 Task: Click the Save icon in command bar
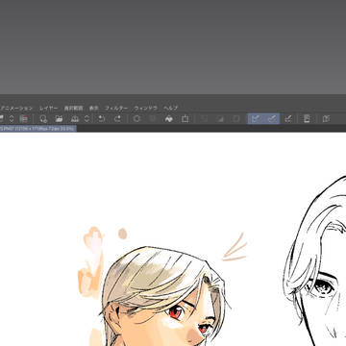tap(74, 119)
